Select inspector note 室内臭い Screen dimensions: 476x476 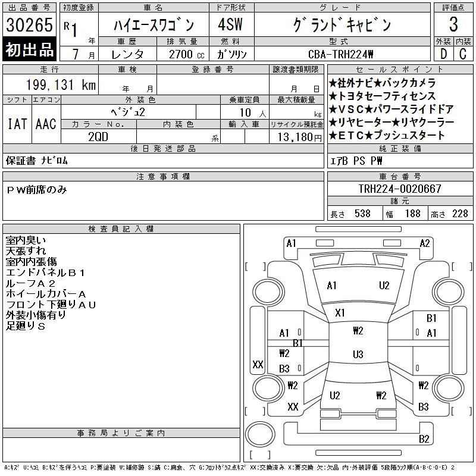(26, 240)
